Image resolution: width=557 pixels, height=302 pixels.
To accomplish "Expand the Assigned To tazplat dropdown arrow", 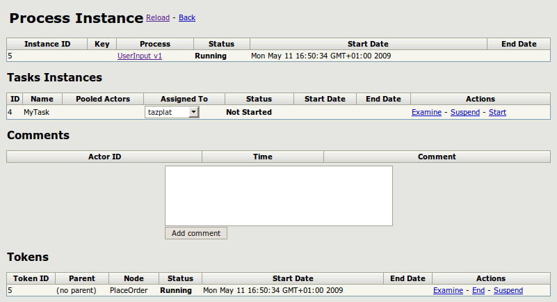I will 193,112.
